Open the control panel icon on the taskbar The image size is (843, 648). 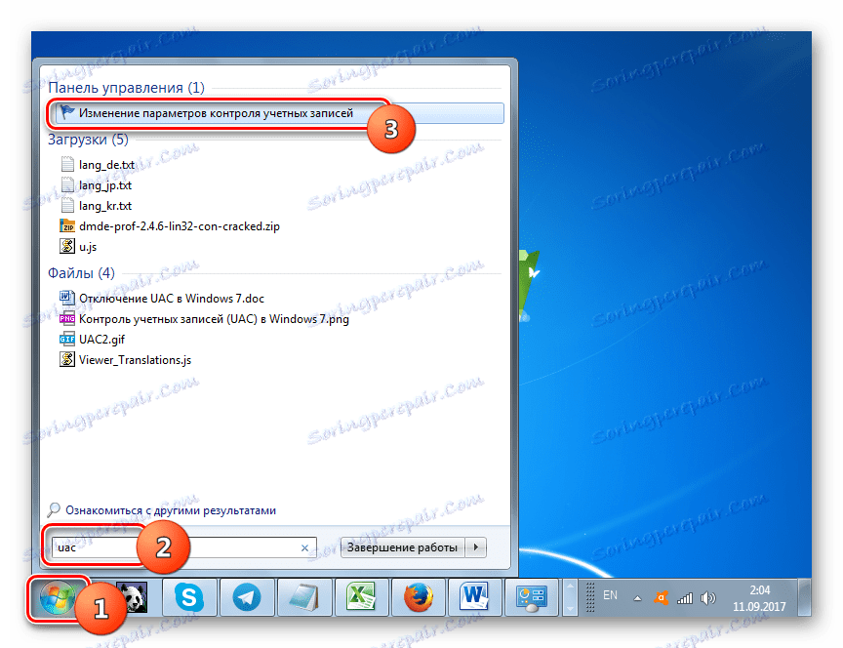[533, 597]
